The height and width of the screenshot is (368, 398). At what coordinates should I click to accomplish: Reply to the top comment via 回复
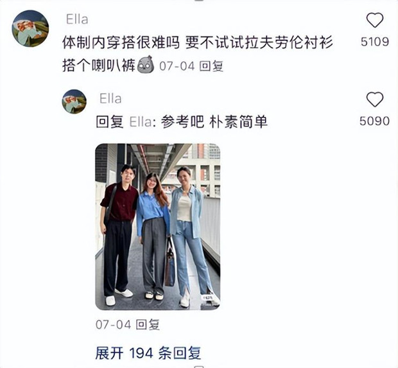point(211,66)
